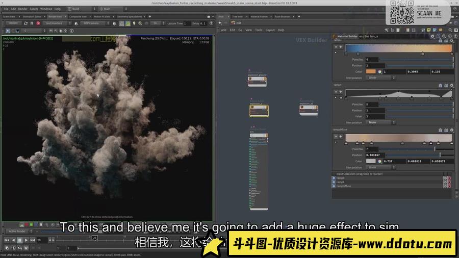Open the Asset Browser tab
The height and width of the screenshot is (258, 459).
pyautogui.click(x=282, y=17)
